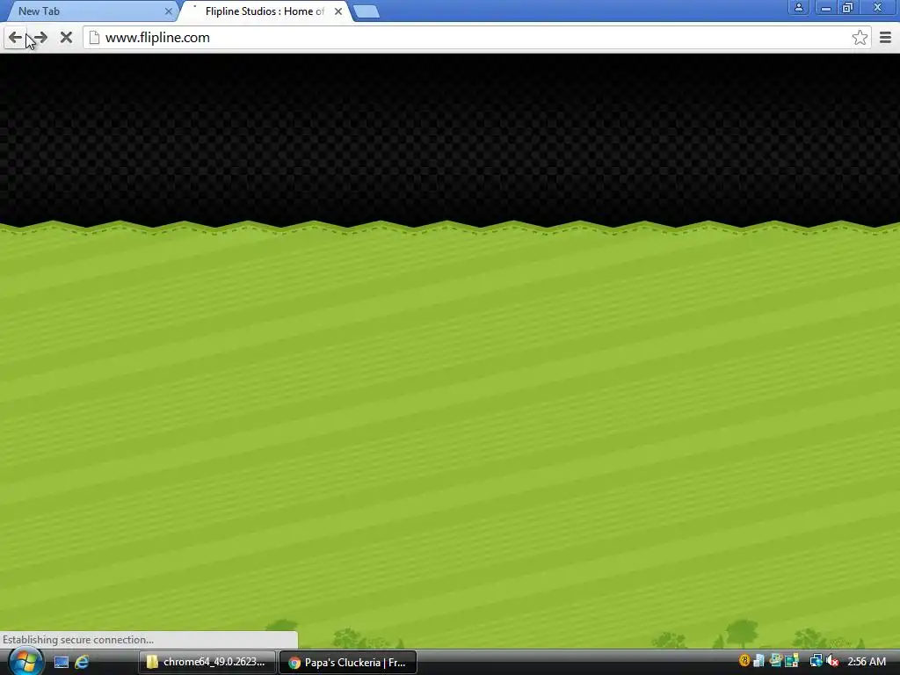Open a new tab with the new-tab button
This screenshot has width=900, height=675.
click(367, 11)
